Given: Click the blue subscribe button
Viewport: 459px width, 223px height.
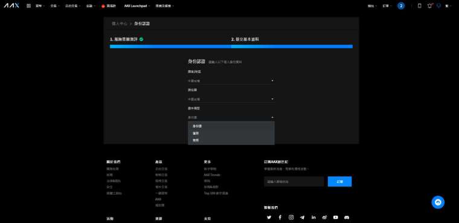Looking at the screenshot, I should 339,181.
